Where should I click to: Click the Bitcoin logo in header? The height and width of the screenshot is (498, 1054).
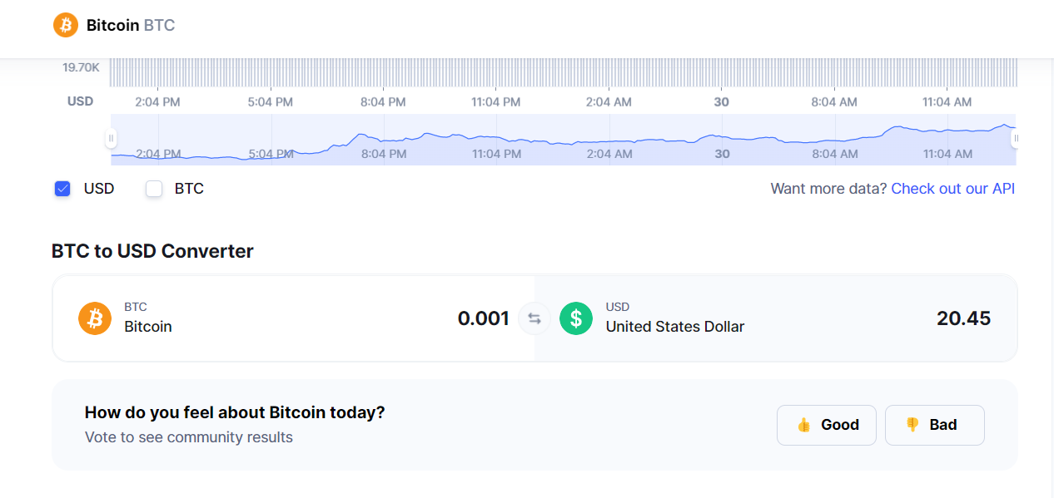pyautogui.click(x=65, y=25)
